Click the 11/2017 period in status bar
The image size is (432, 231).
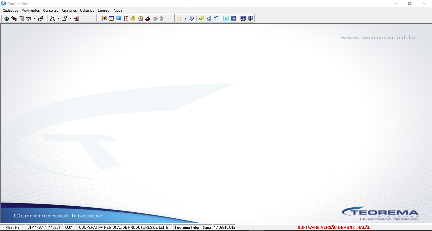(x=56, y=227)
